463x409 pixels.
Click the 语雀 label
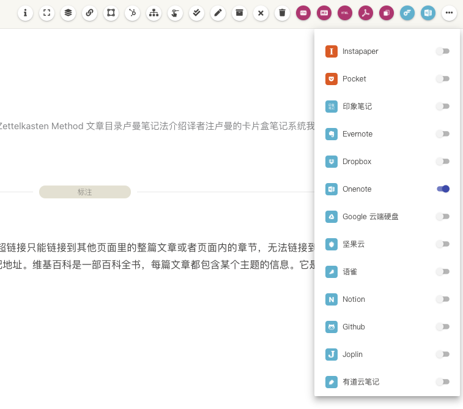coord(350,272)
